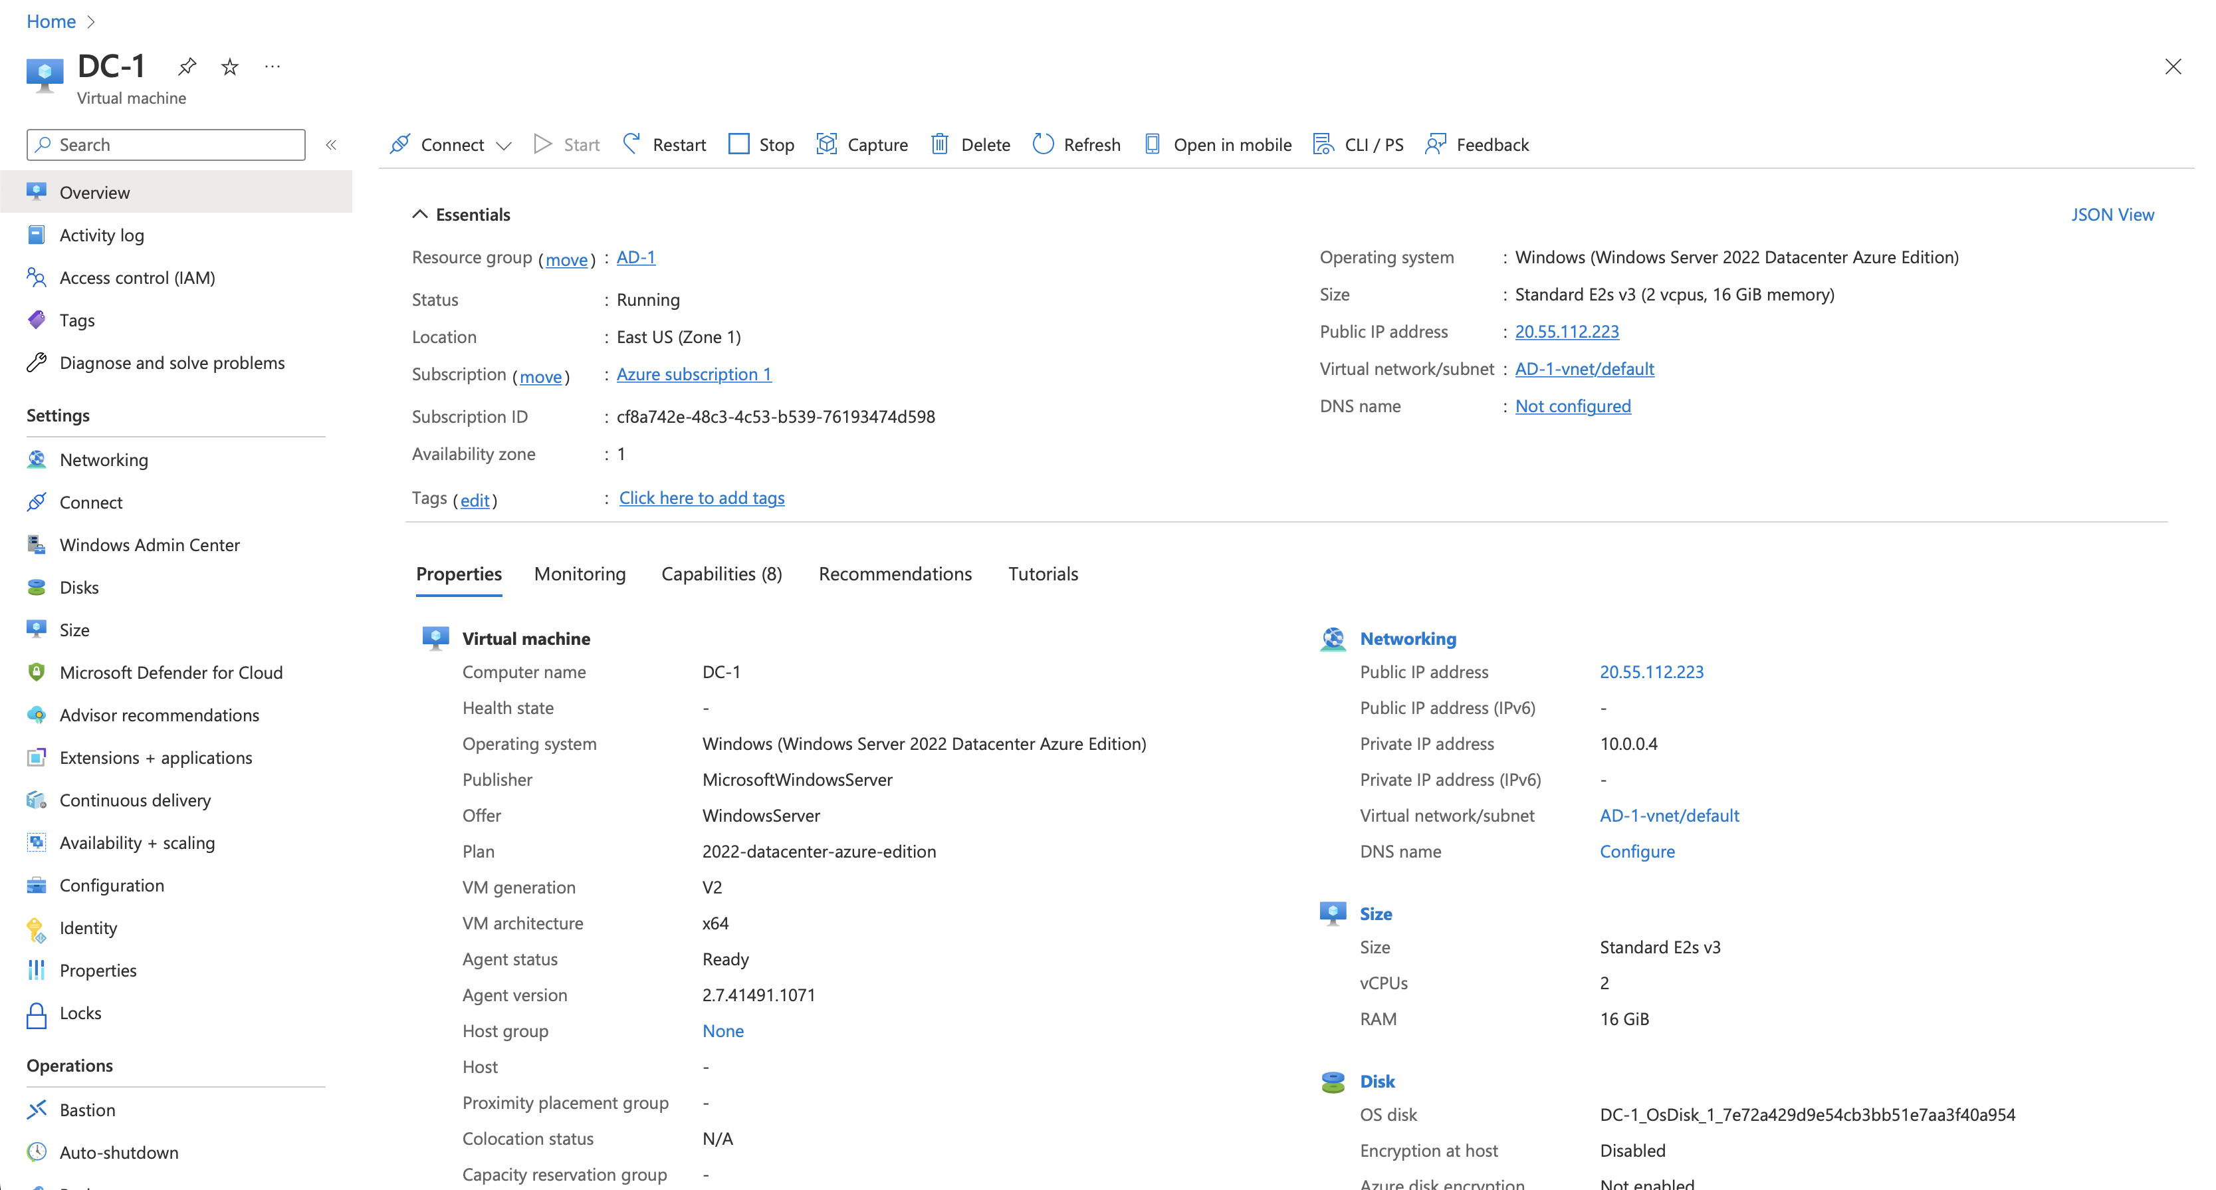Collapse the left navigation sidebar
This screenshot has height=1190, width=2216.
point(331,144)
